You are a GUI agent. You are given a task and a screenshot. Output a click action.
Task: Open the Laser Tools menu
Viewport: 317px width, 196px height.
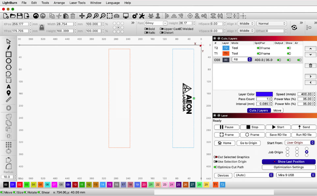(x=77, y=3)
